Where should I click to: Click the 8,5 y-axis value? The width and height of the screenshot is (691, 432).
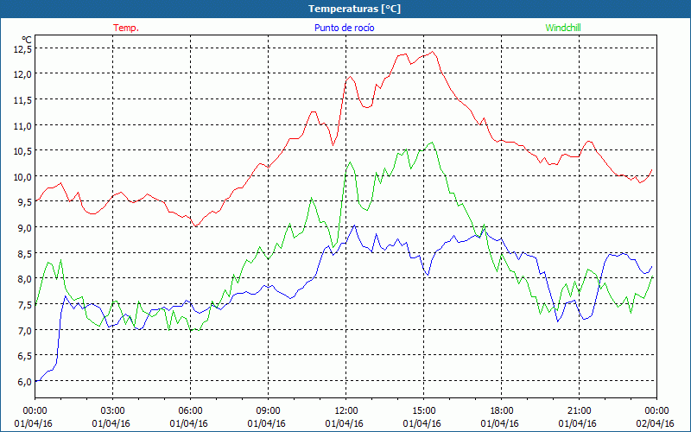(24, 253)
